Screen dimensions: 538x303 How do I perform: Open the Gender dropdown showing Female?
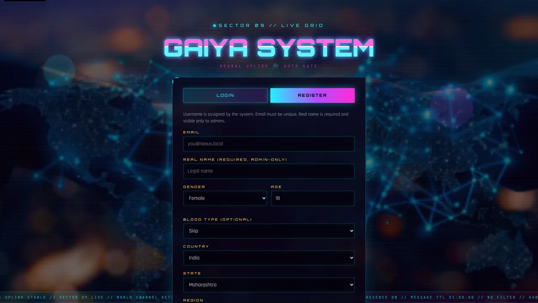[225, 198]
